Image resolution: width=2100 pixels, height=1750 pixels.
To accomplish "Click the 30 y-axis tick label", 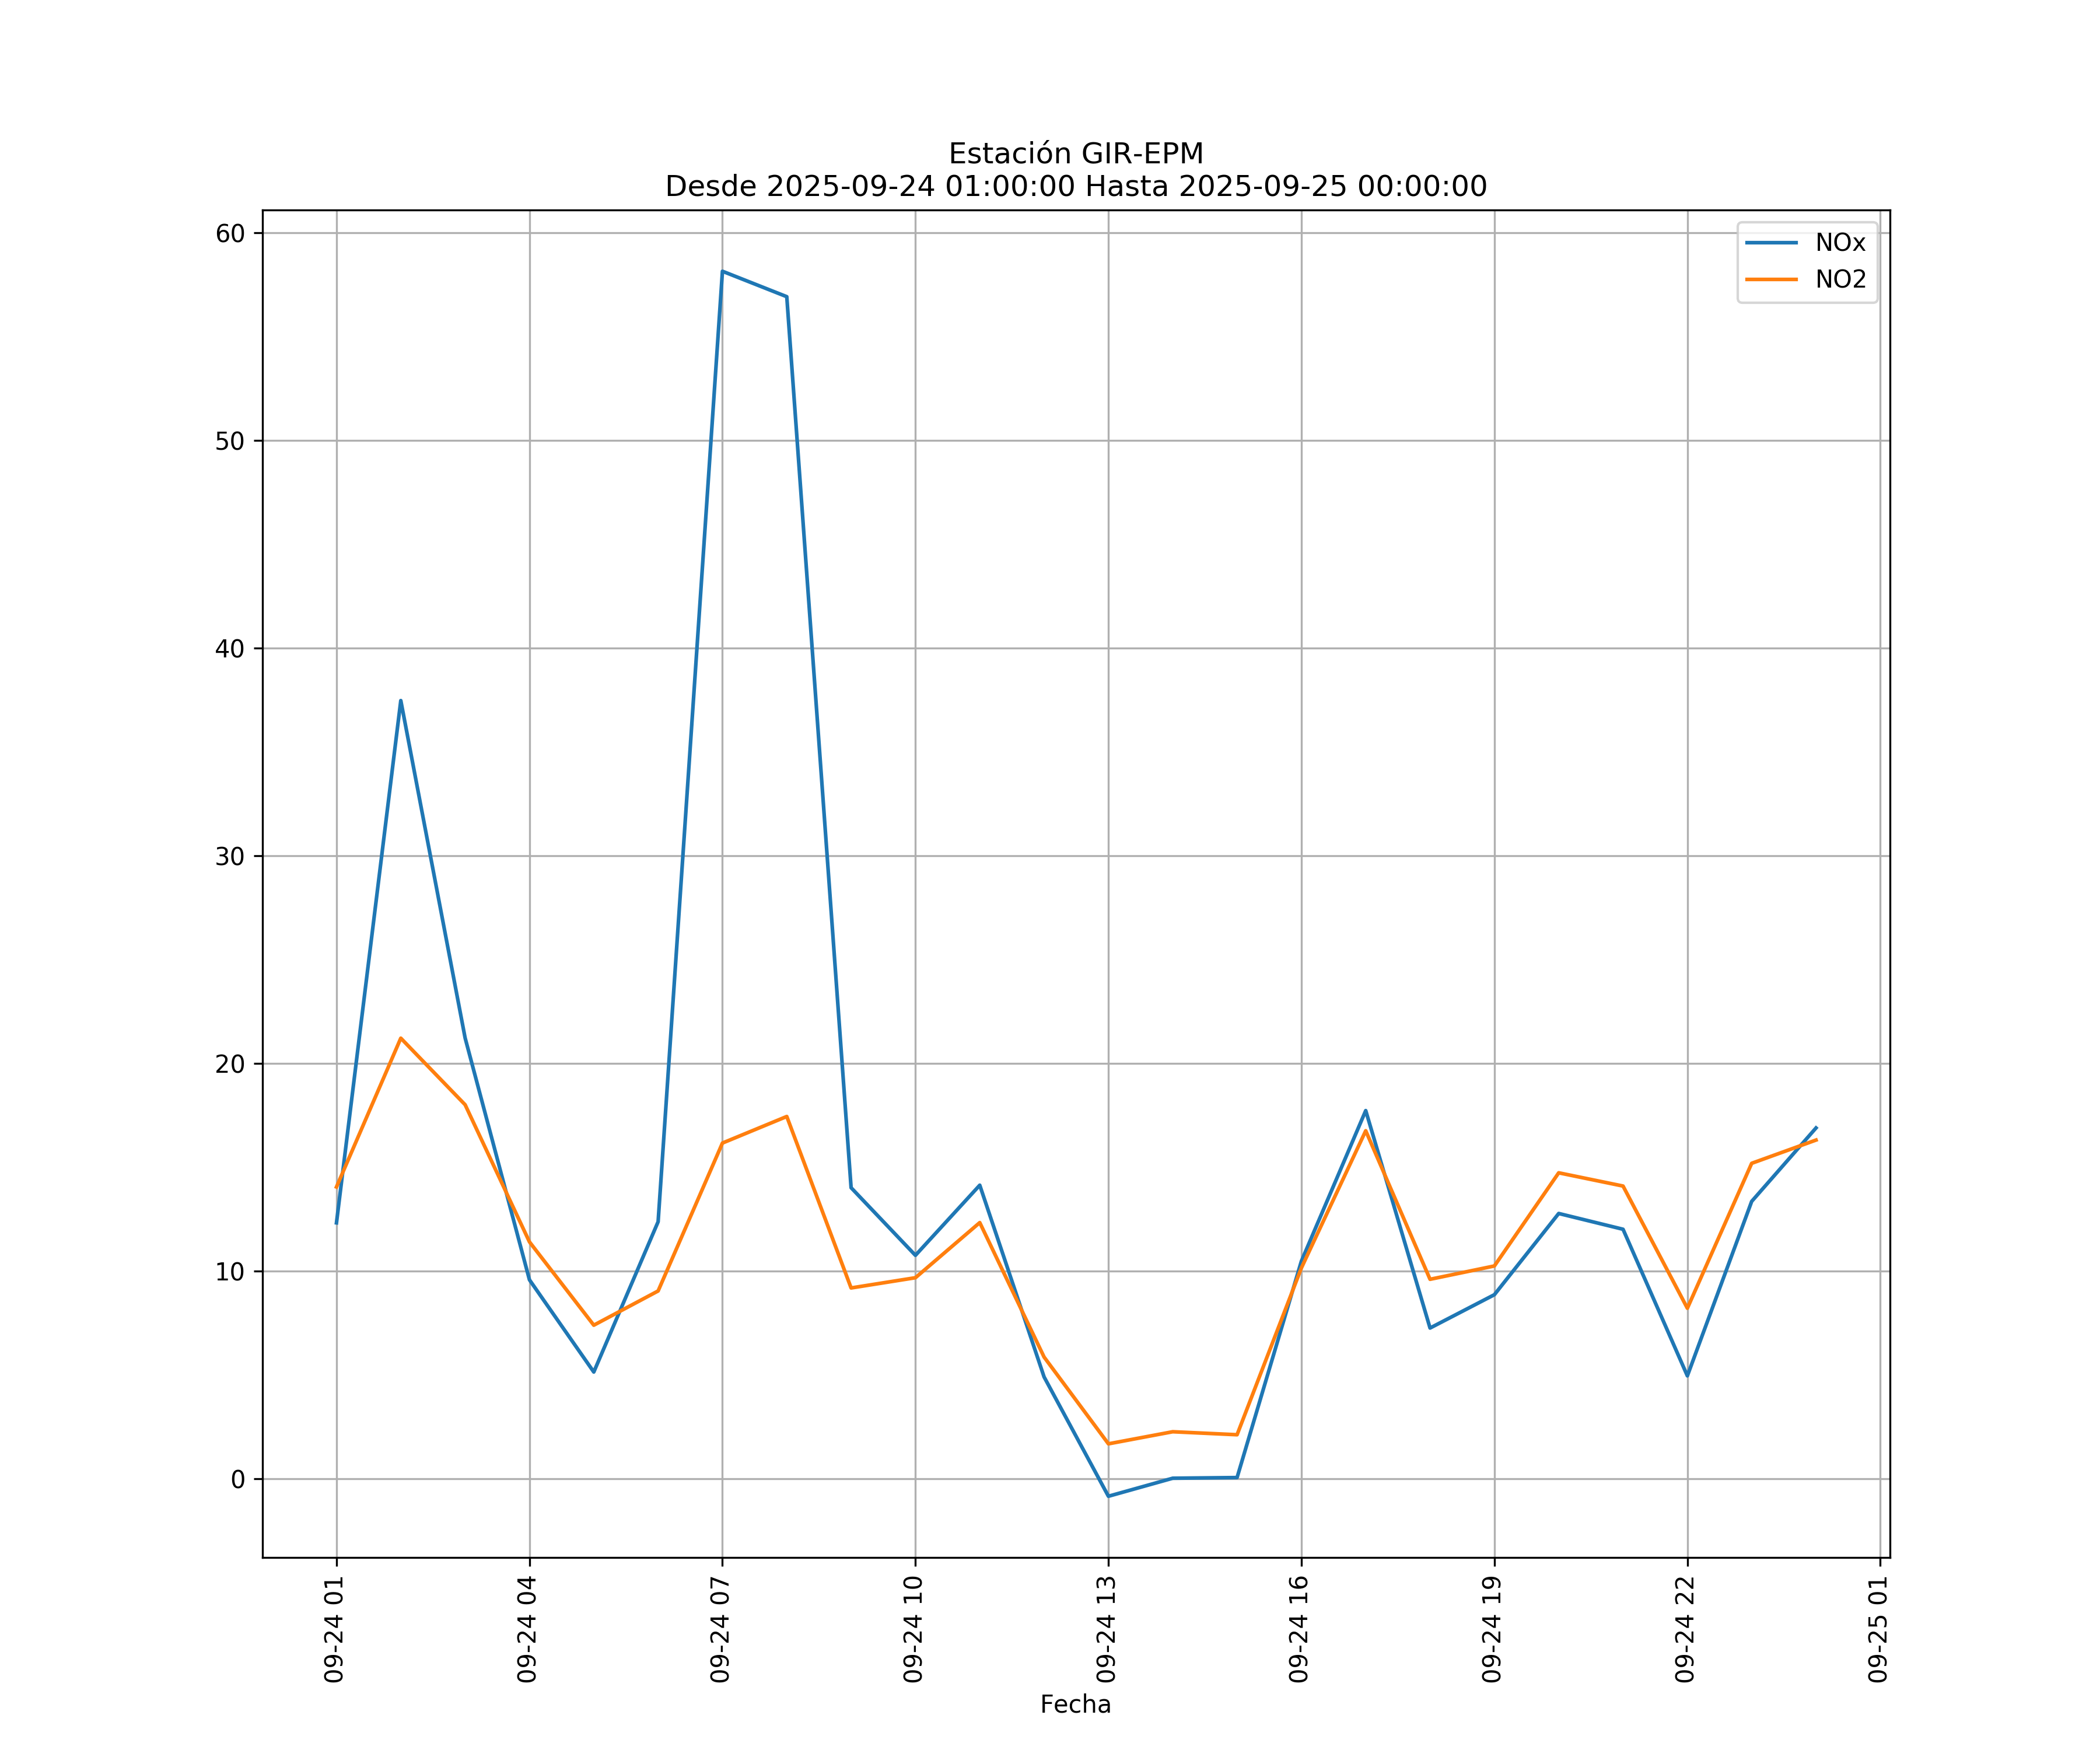I will coord(230,857).
